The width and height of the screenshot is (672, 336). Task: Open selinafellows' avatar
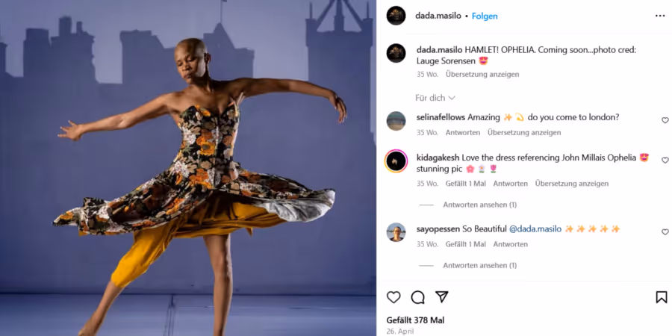coord(396,121)
